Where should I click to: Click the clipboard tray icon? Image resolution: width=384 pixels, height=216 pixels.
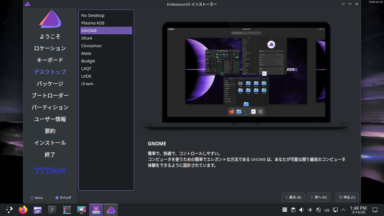[x=293, y=210]
